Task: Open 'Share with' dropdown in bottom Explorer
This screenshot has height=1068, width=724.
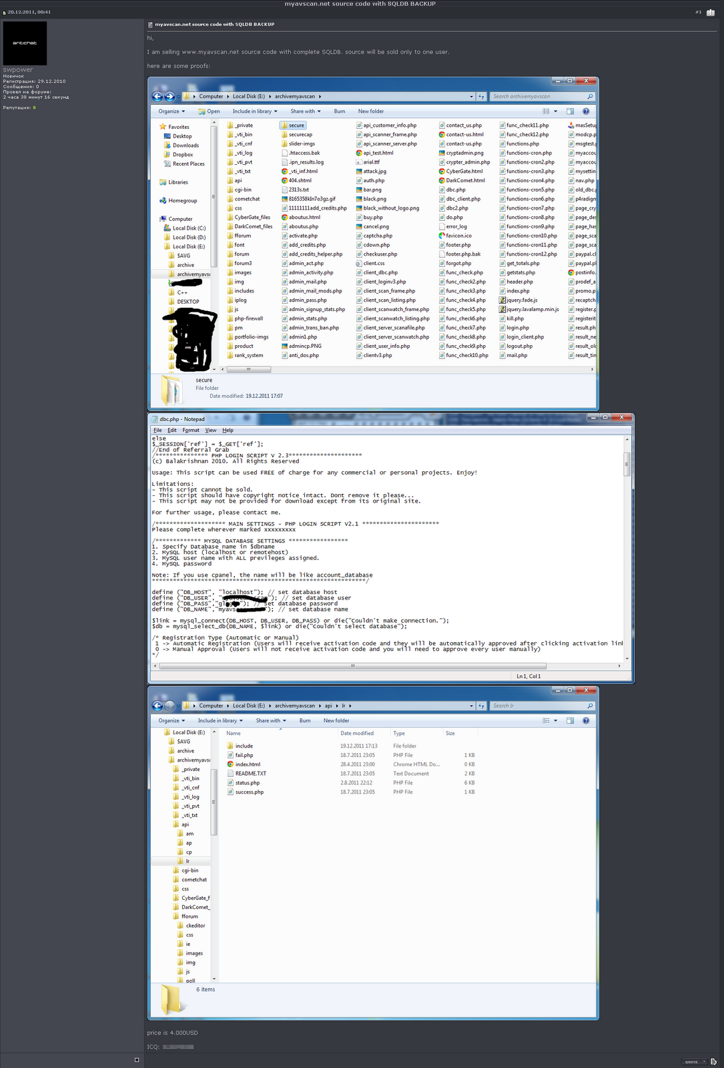Action: click(x=272, y=721)
